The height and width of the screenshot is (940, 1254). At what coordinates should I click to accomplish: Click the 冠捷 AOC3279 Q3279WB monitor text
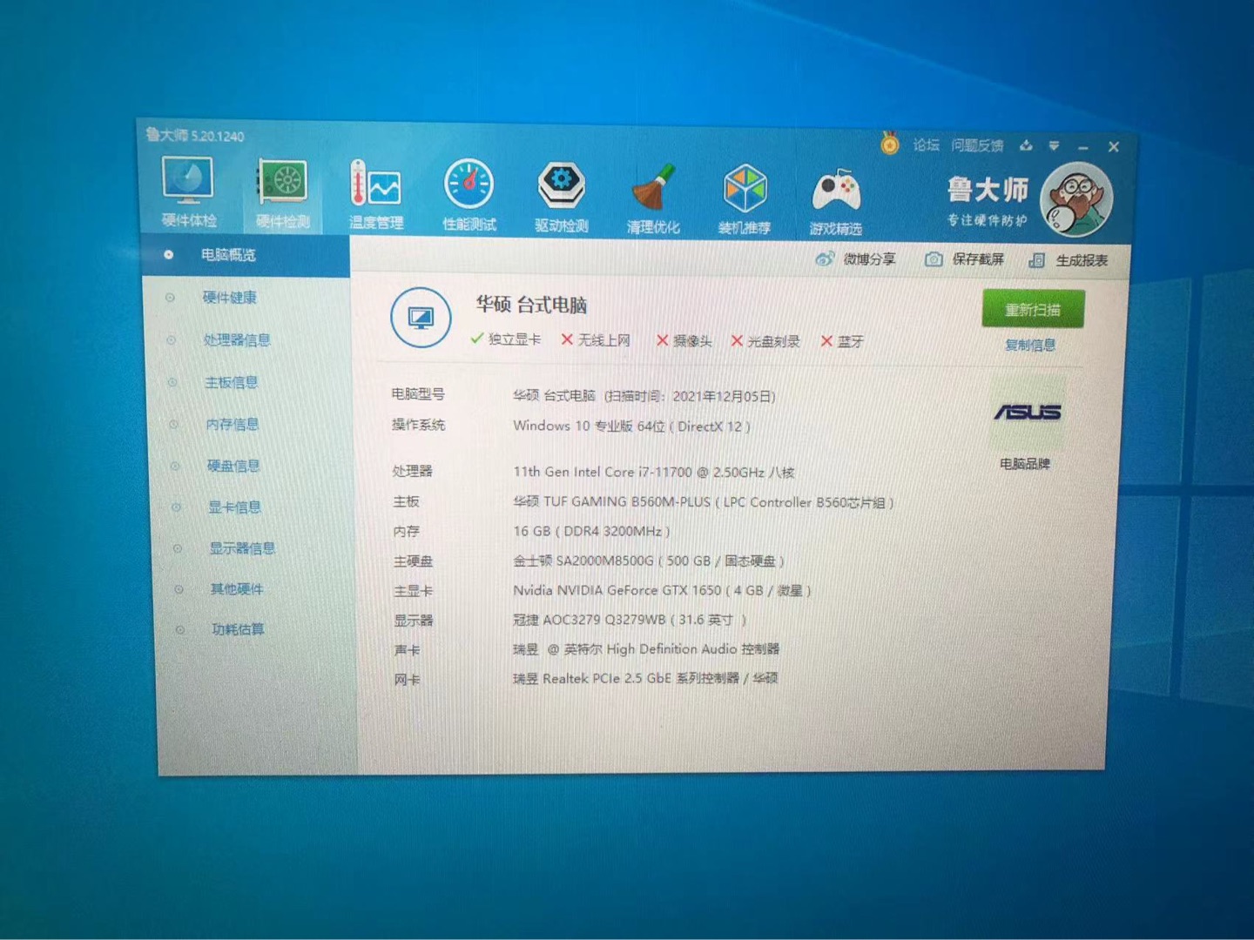click(x=630, y=620)
